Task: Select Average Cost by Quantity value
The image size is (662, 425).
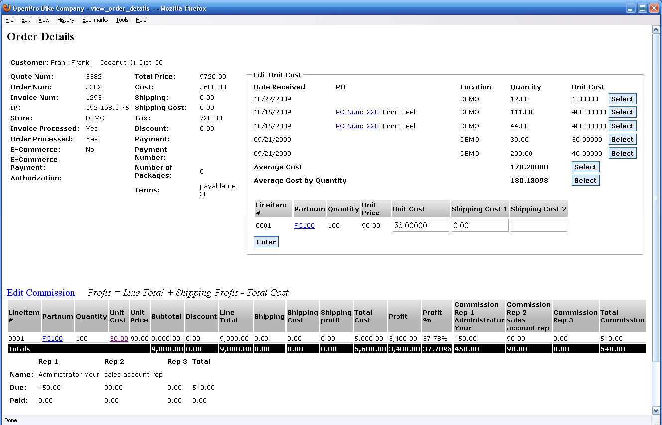Action: (585, 181)
